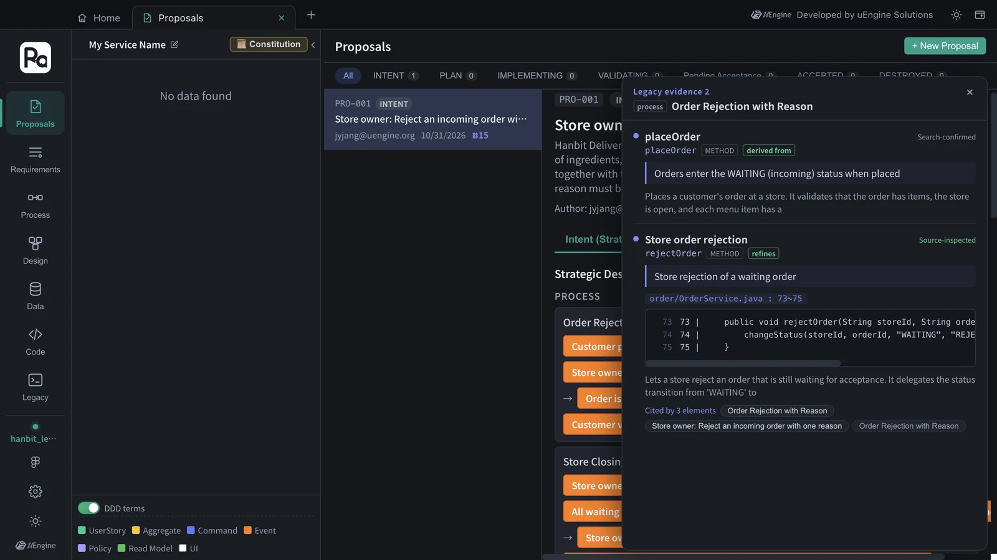Click the Ra application logo

click(36, 57)
